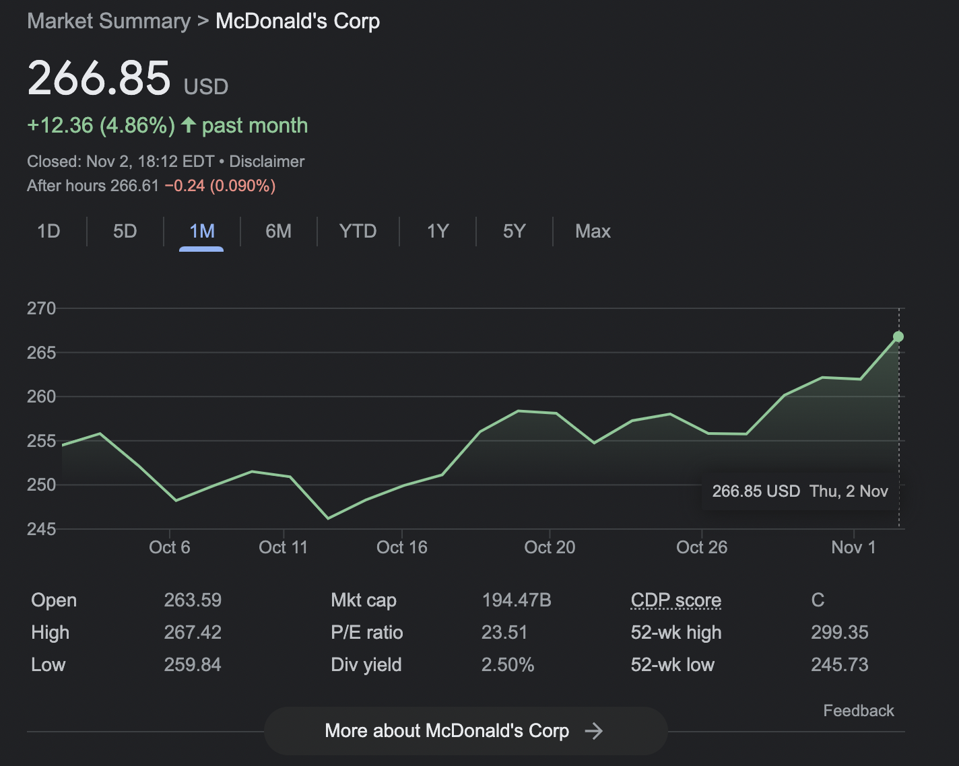This screenshot has width=959, height=766.
Task: Click the CDP score label
Action: (x=675, y=600)
